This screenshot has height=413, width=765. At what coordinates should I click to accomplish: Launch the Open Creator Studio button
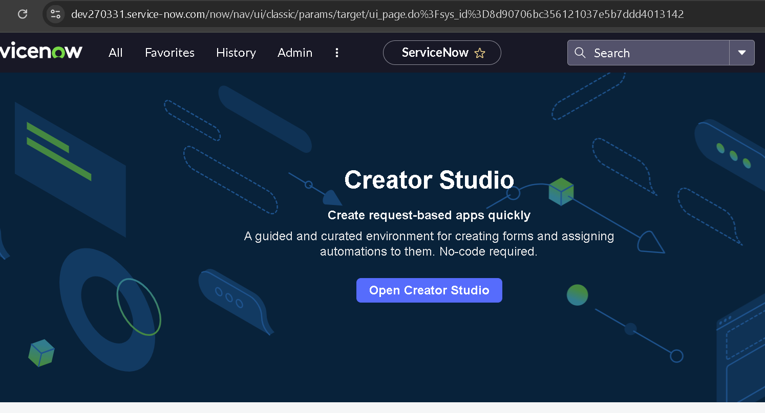429,290
